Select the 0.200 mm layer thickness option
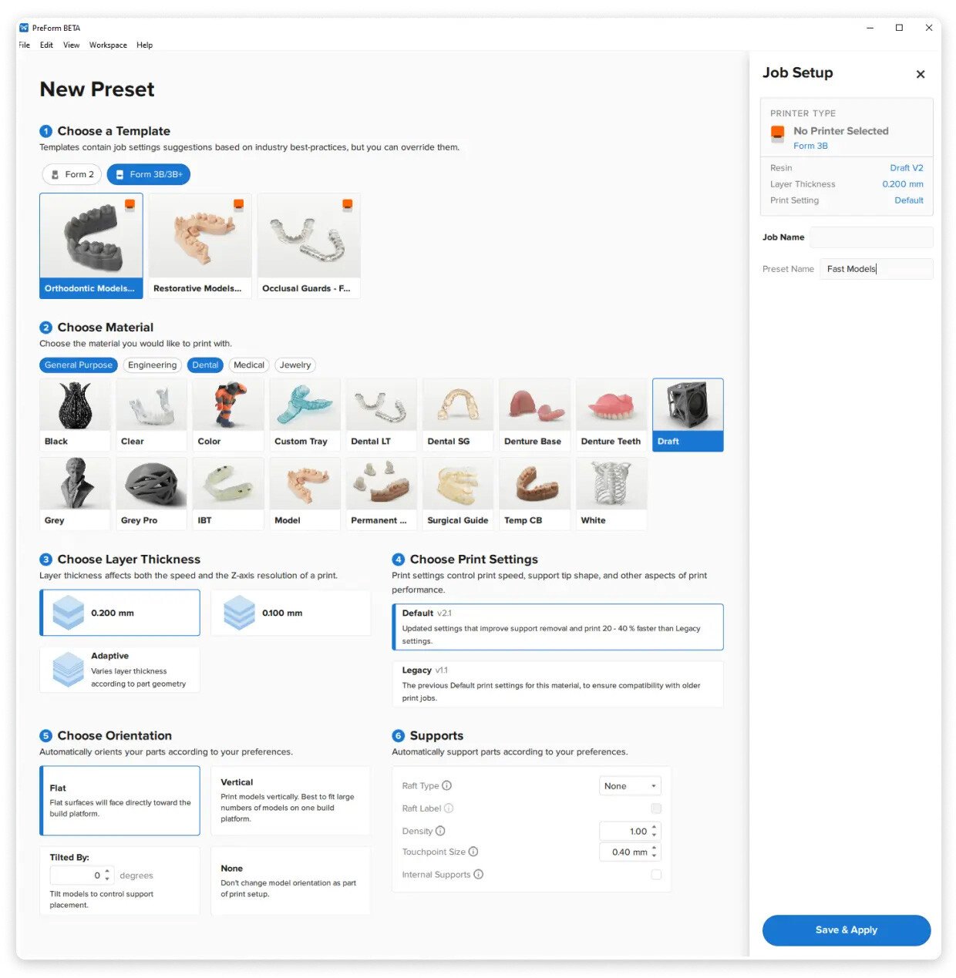 (120, 613)
